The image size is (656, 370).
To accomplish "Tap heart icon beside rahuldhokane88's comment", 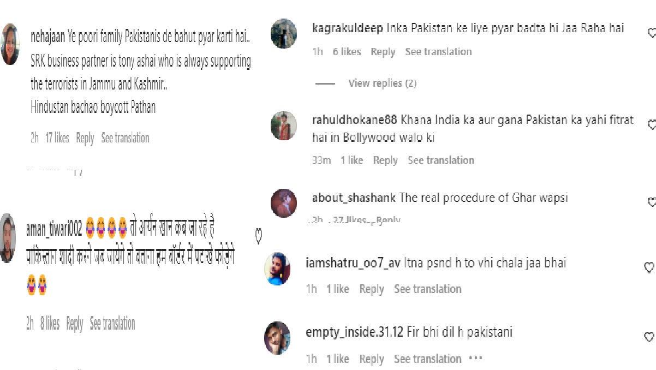I will 652,125.
